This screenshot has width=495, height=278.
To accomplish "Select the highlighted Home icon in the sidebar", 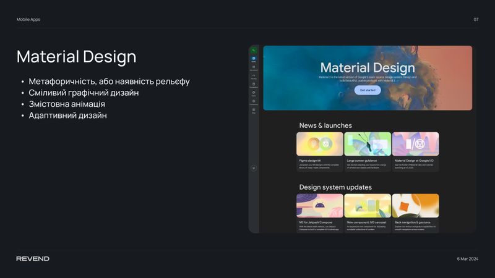I will [x=254, y=59].
